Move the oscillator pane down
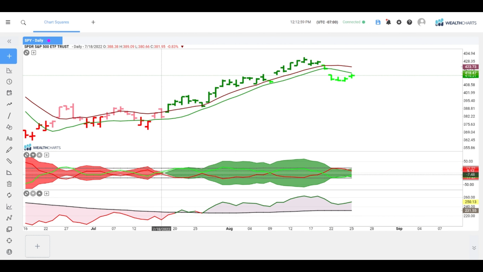This screenshot has height=272, width=483. click(x=33, y=155)
